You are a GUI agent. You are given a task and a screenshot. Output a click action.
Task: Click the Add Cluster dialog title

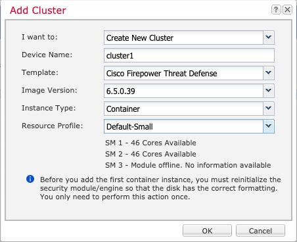click(x=38, y=11)
